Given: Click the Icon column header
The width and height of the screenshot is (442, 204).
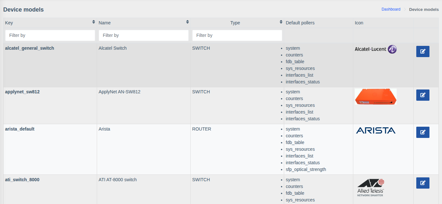Looking at the screenshot, I should (359, 23).
